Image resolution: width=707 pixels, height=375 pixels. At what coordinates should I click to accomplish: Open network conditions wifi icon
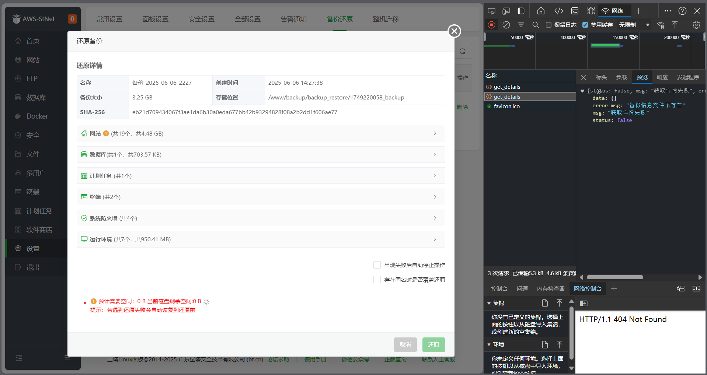pyautogui.click(x=660, y=25)
